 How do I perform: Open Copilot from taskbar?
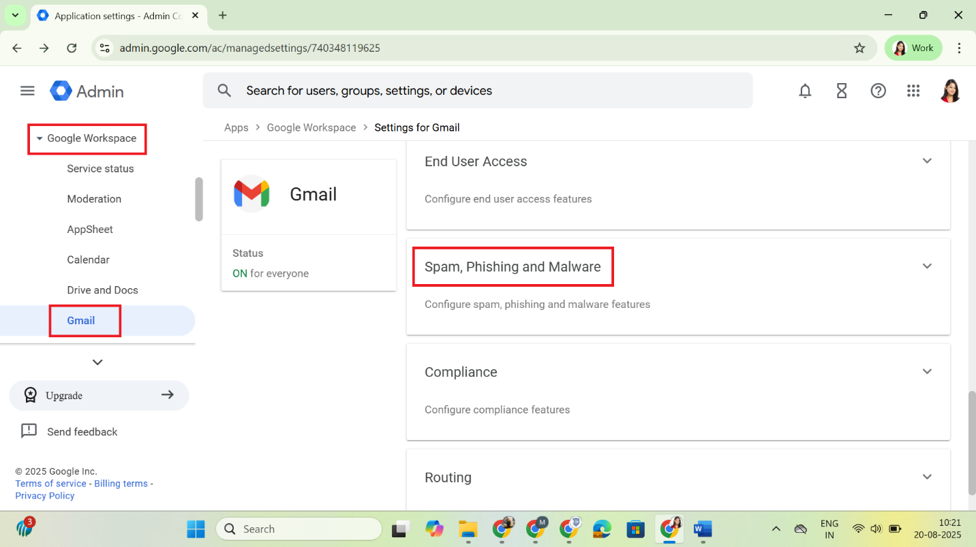pyautogui.click(x=434, y=529)
